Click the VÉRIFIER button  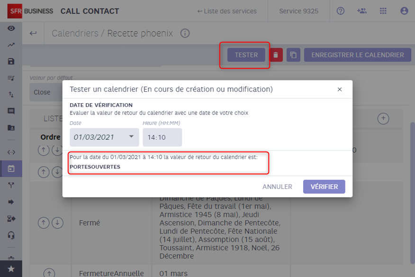coord(324,187)
